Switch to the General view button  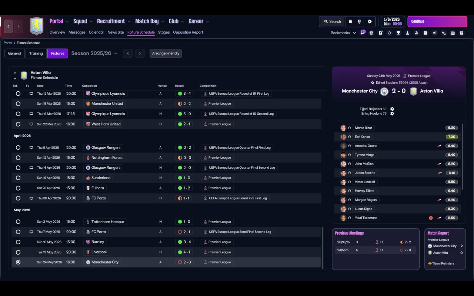click(x=15, y=53)
